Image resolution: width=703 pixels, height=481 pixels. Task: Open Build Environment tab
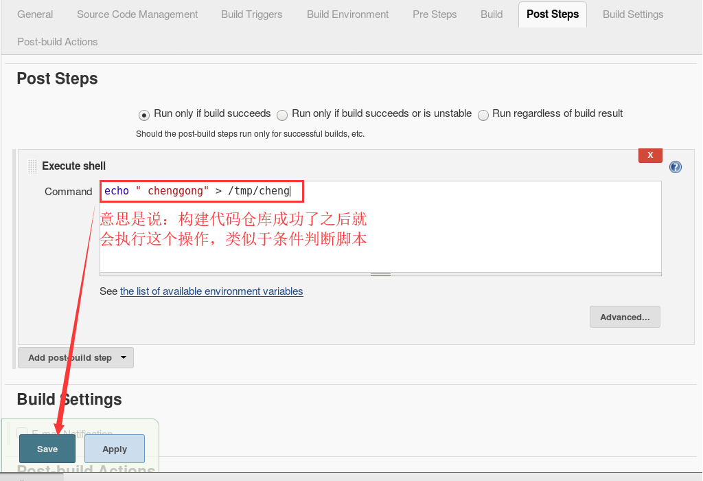coord(347,14)
